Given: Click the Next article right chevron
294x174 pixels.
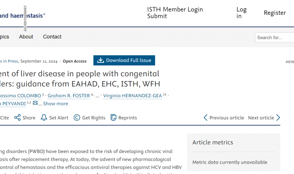Looking at the screenshot, I should (x=278, y=118).
